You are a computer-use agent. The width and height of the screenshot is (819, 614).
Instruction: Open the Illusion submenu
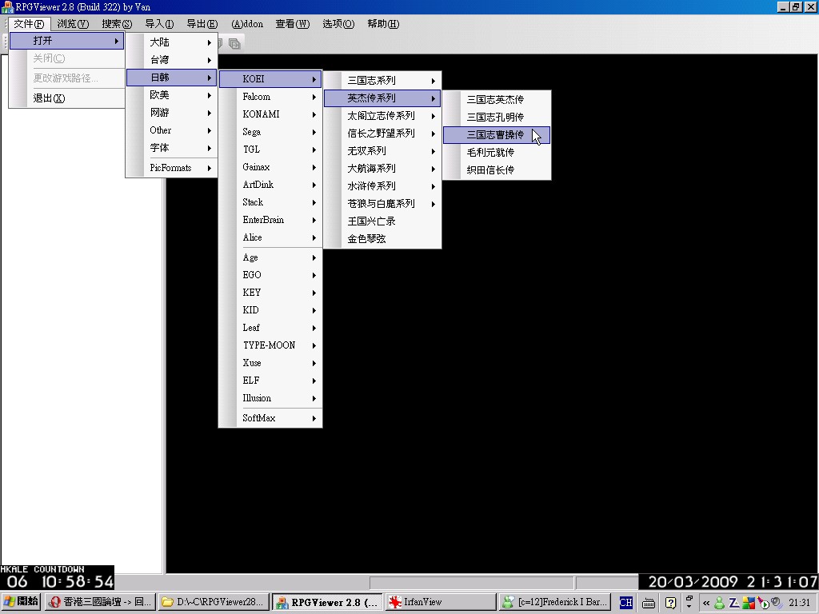270,398
